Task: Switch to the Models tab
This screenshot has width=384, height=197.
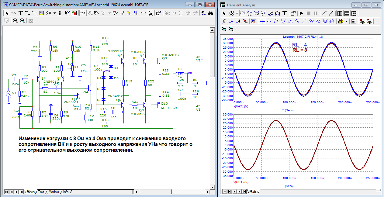Action: pos(54,192)
